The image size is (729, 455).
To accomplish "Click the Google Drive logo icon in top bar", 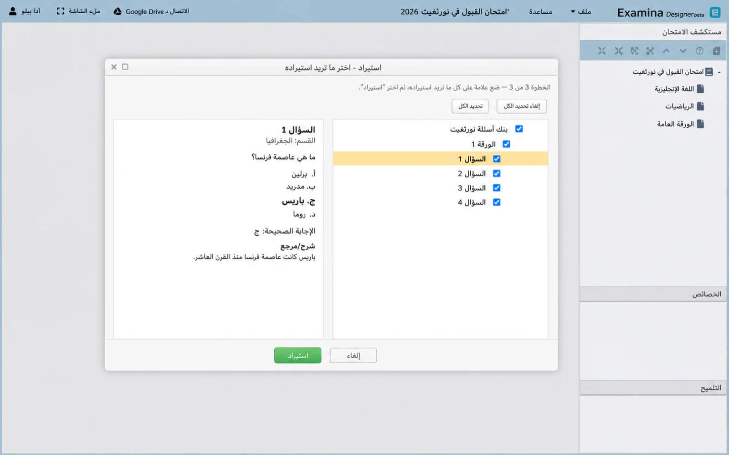I will tap(118, 11).
